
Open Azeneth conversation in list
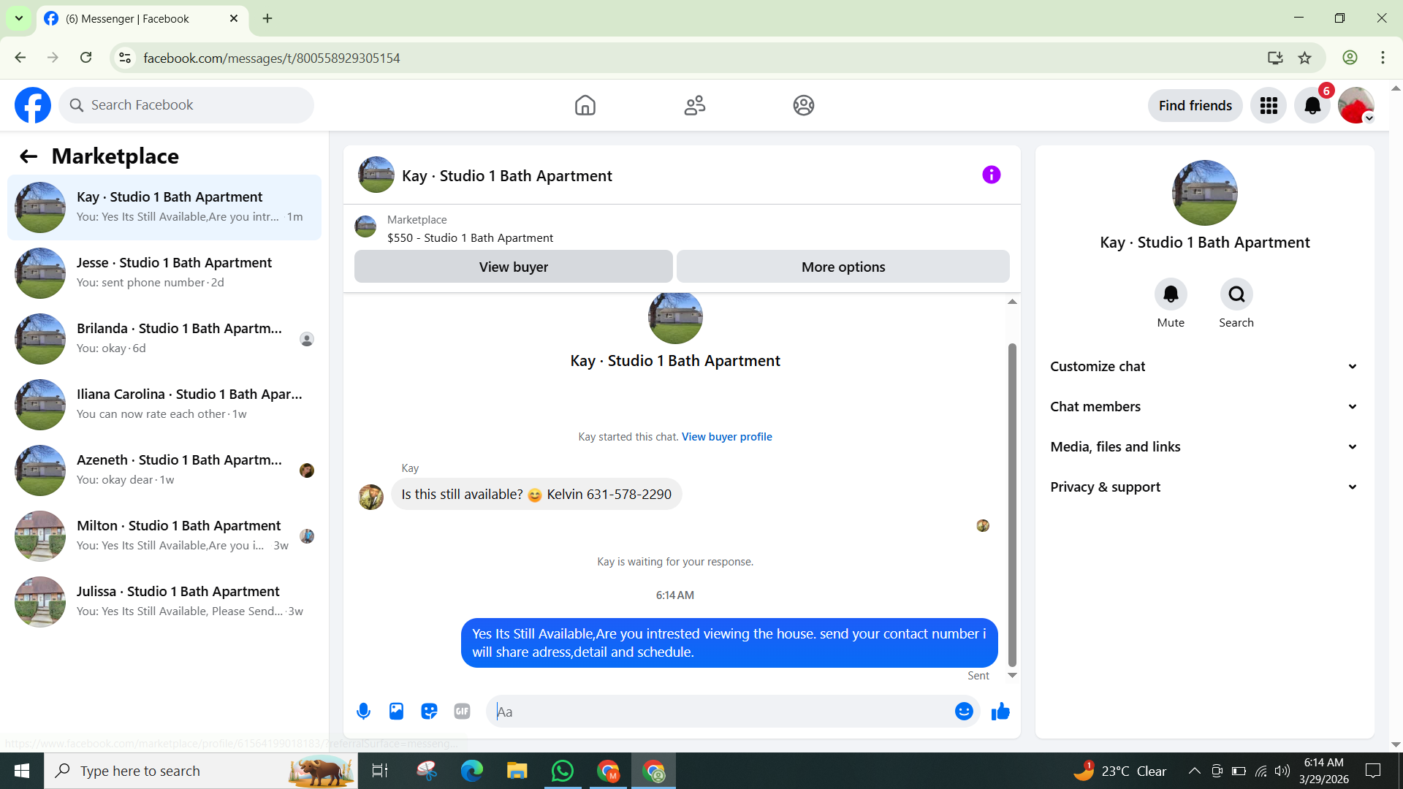[164, 470]
